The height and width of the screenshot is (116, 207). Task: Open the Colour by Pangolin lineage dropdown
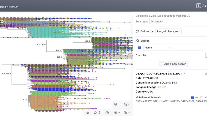(x=168, y=31)
